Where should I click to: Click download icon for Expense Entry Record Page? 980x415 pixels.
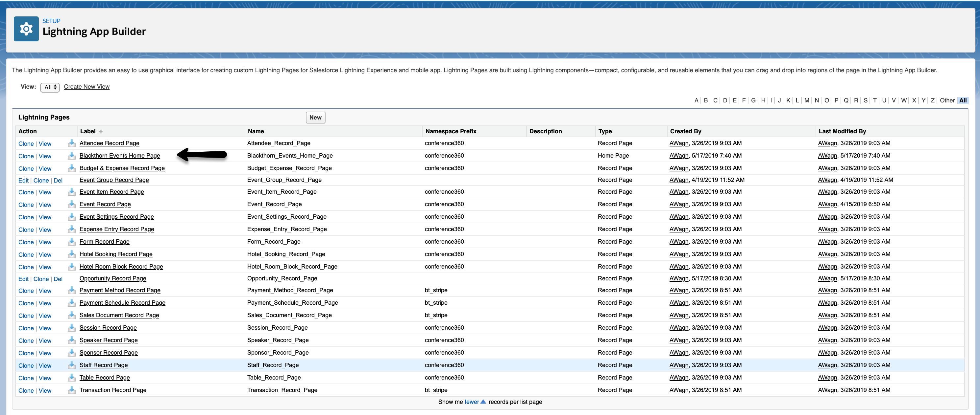pos(71,229)
